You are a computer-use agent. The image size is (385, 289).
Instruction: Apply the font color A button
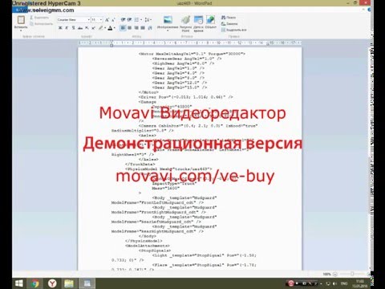click(110, 28)
